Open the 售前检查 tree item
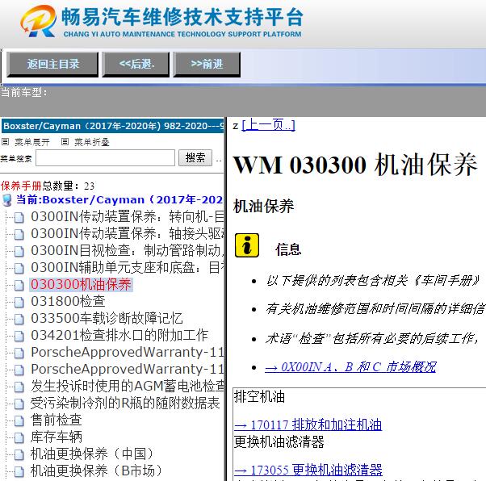This screenshot has width=486, height=481. pos(56,420)
